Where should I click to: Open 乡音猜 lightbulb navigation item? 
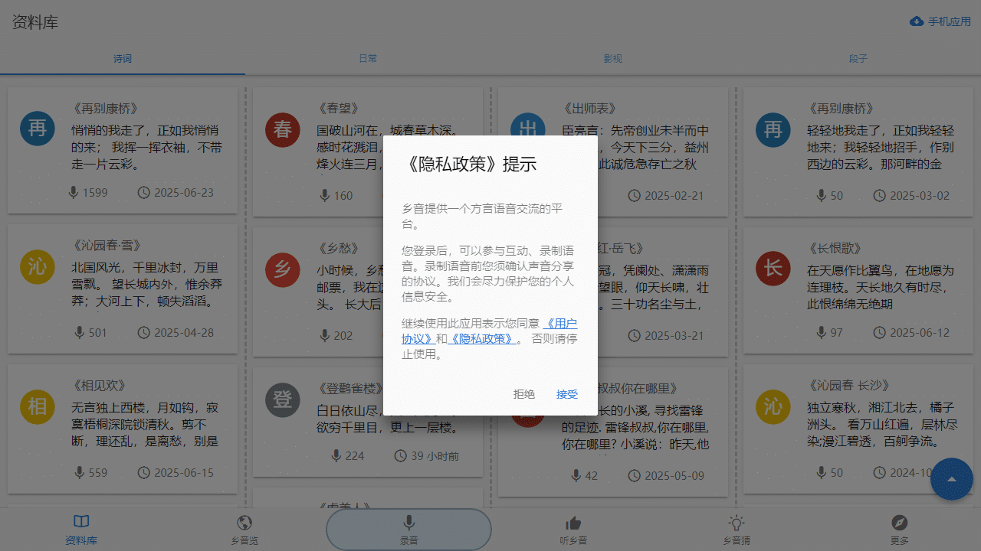[737, 530]
